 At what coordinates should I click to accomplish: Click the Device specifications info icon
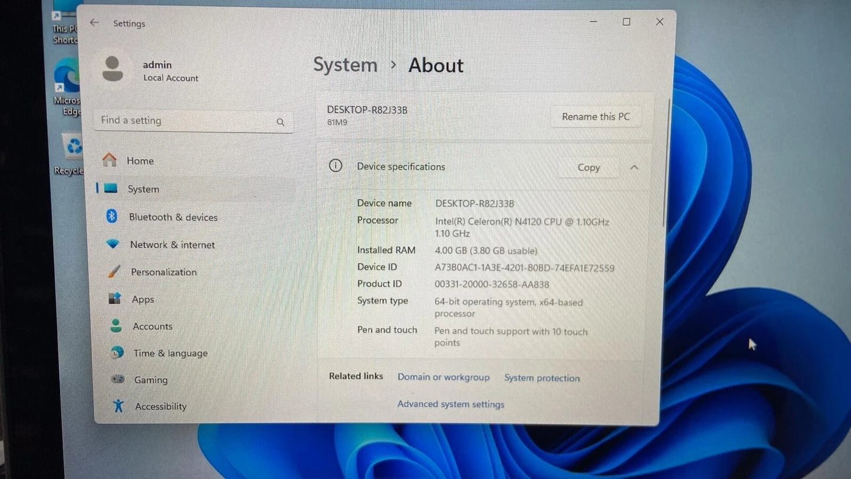335,166
